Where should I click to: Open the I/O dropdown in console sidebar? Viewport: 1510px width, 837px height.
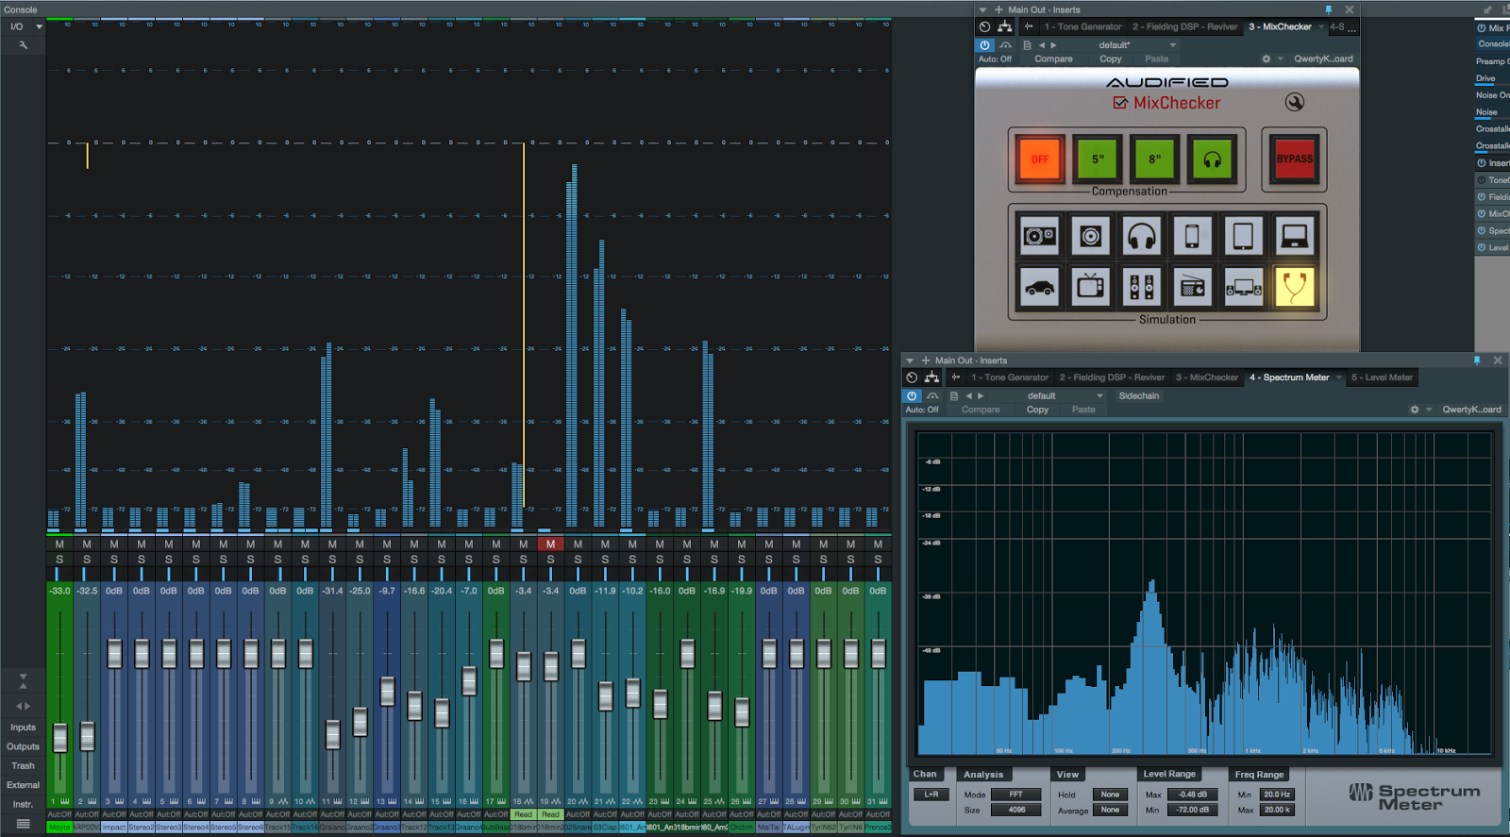click(39, 26)
